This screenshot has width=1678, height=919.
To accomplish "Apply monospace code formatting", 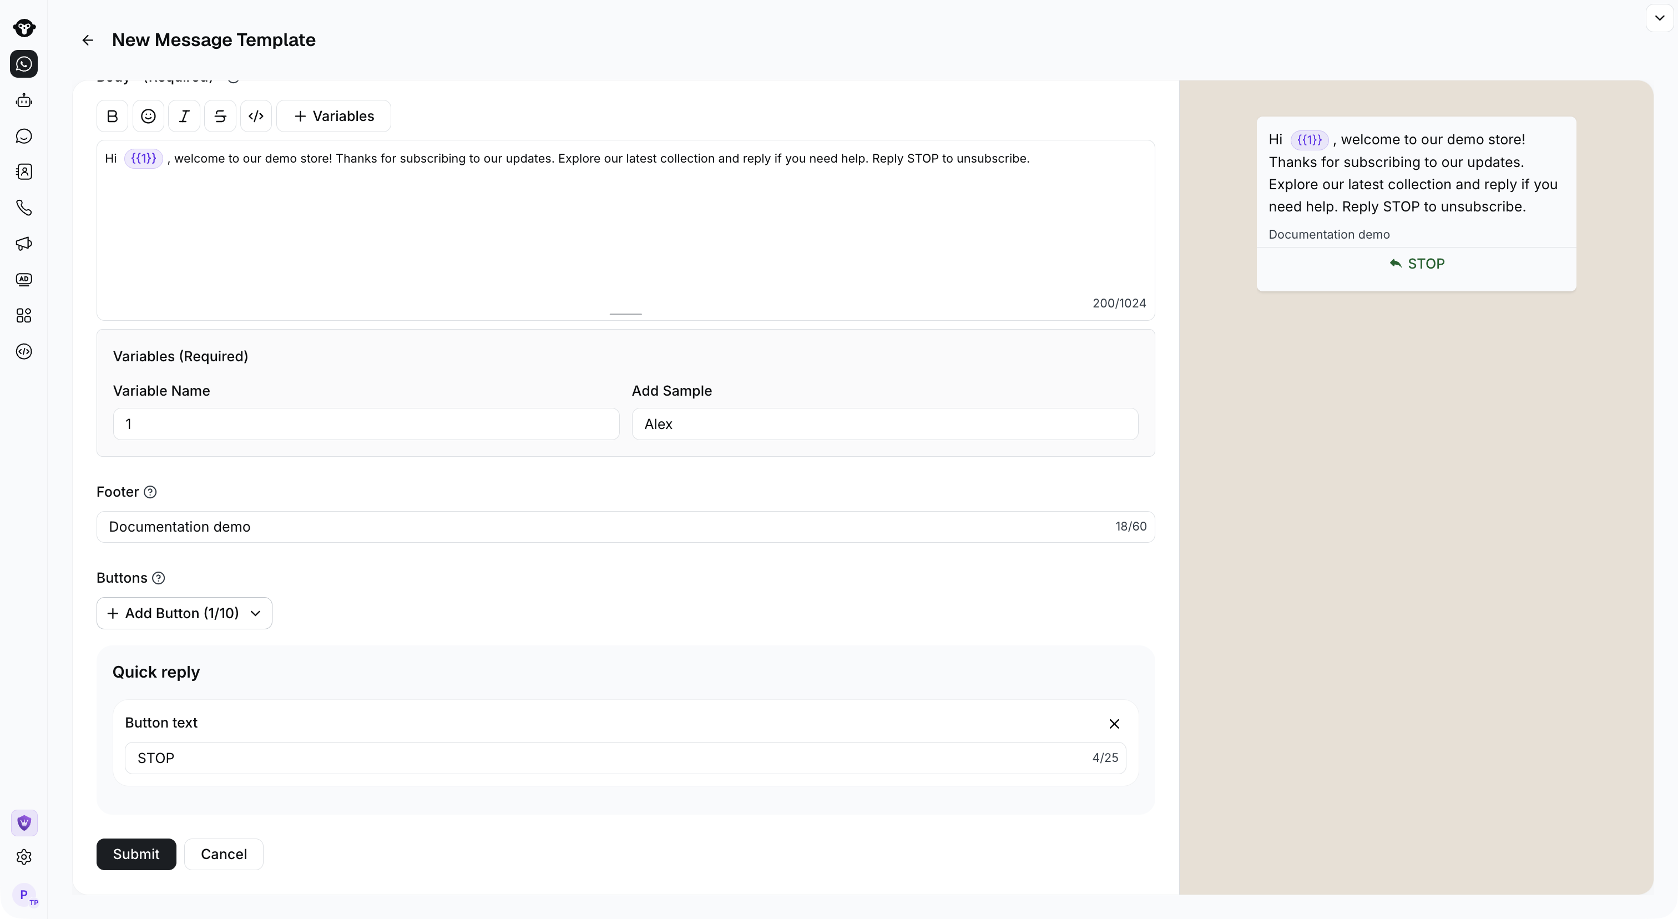I will click(x=256, y=116).
